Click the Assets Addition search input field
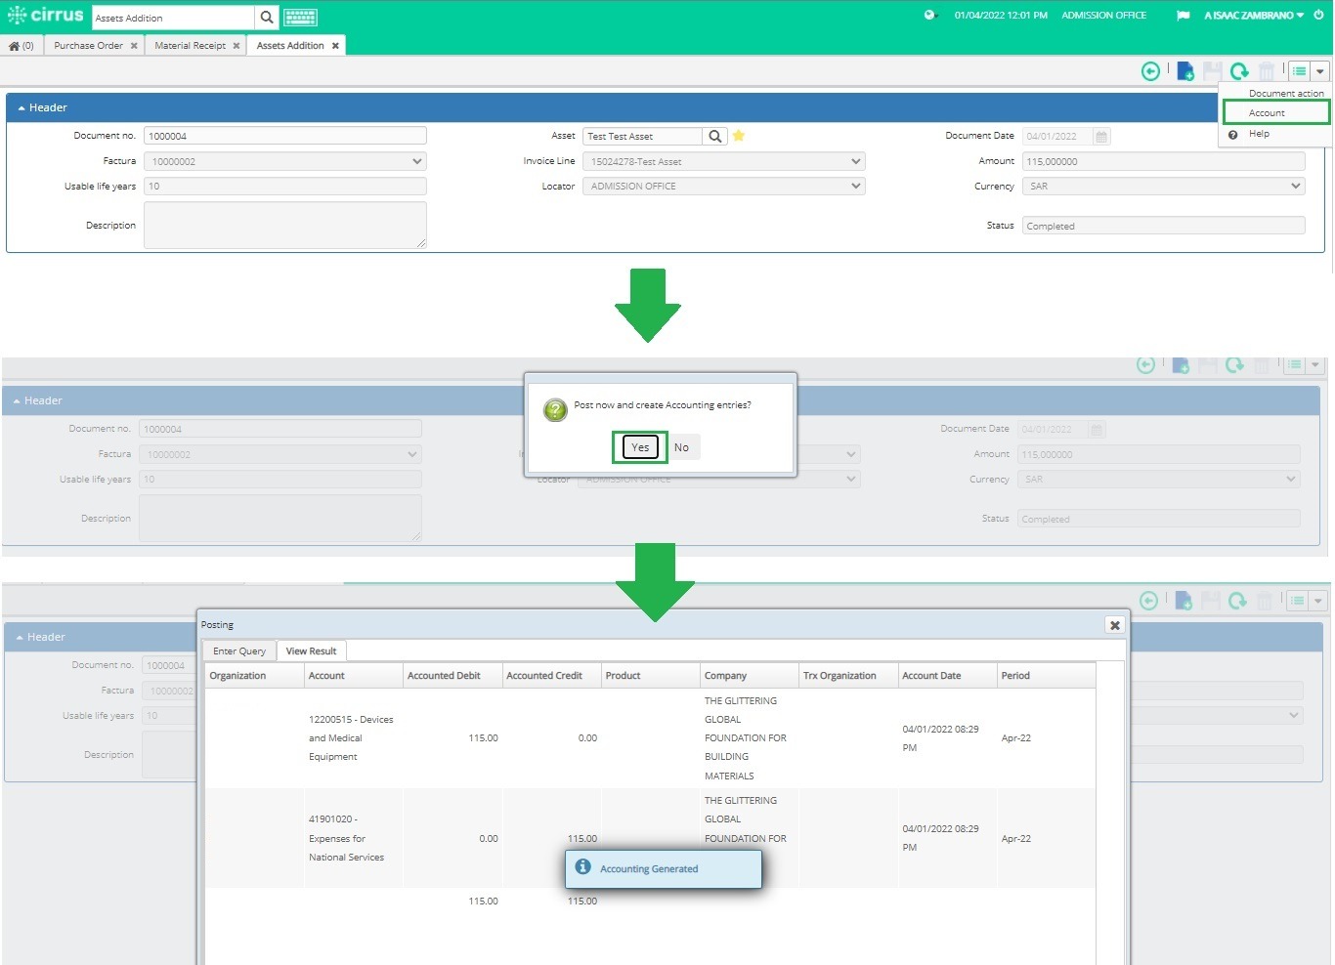 click(173, 18)
